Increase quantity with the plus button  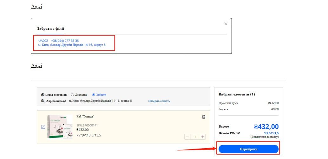pos(203,137)
